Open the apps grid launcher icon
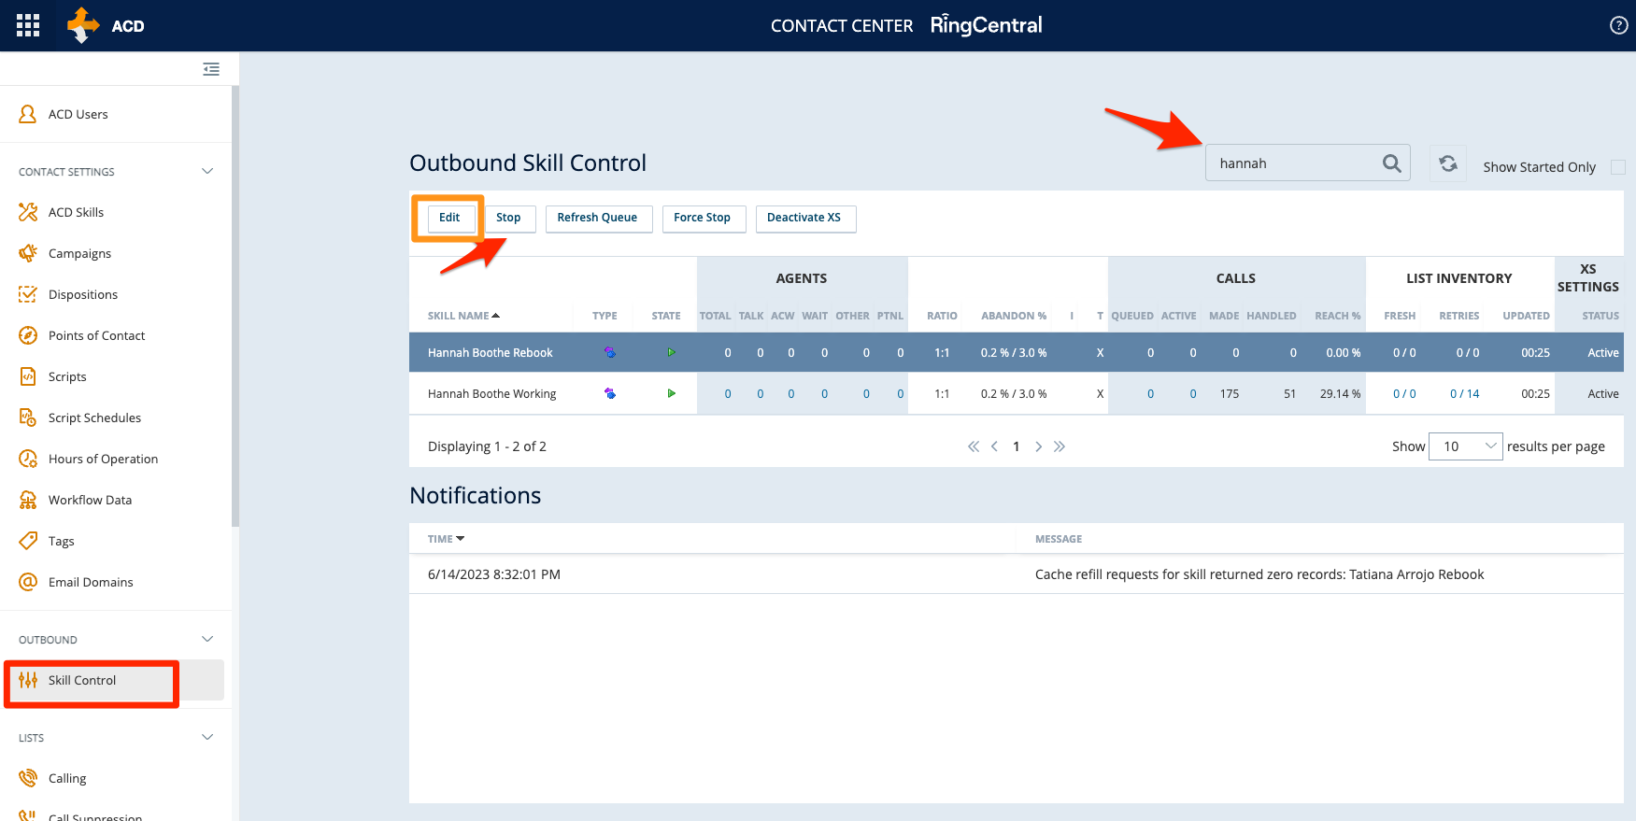 pyautogui.click(x=28, y=25)
